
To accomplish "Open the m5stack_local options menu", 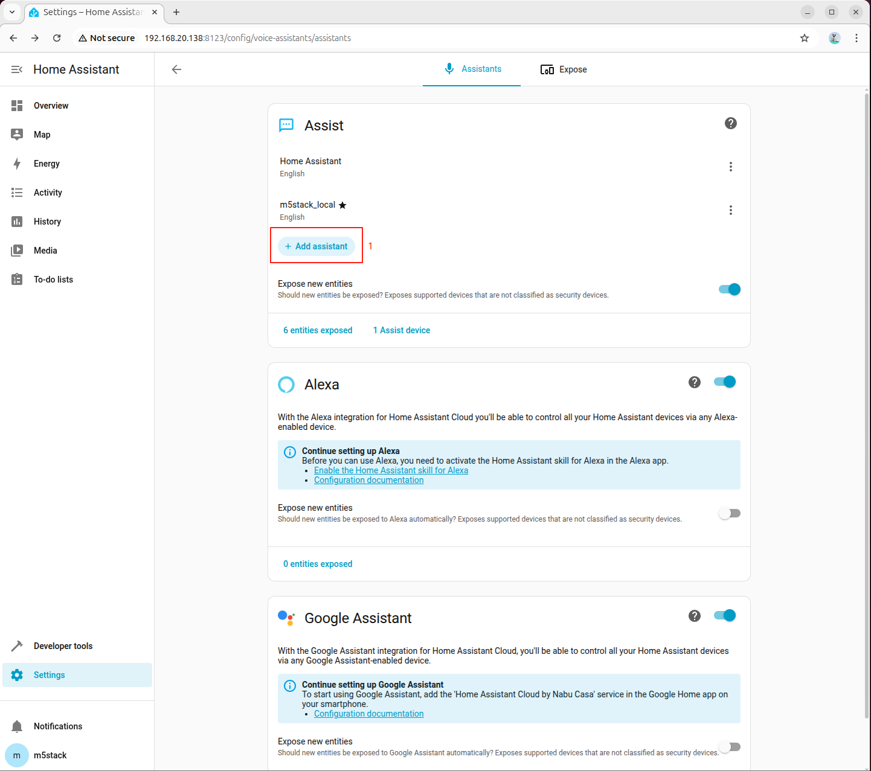I will click(730, 210).
